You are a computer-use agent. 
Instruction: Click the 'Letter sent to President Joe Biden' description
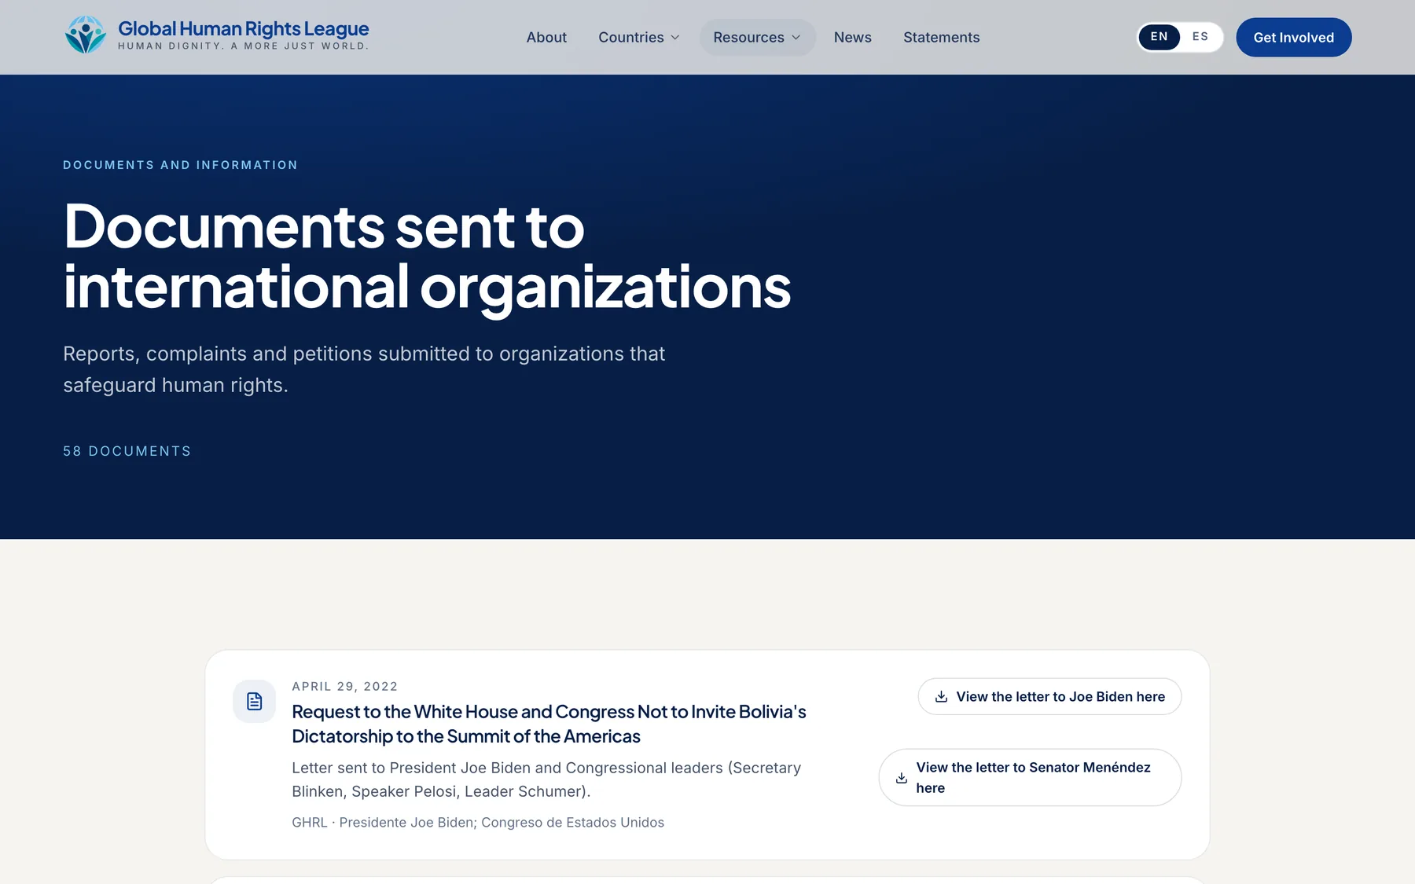tap(546, 779)
